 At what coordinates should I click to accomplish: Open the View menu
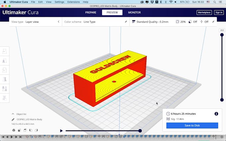pos(49,2)
